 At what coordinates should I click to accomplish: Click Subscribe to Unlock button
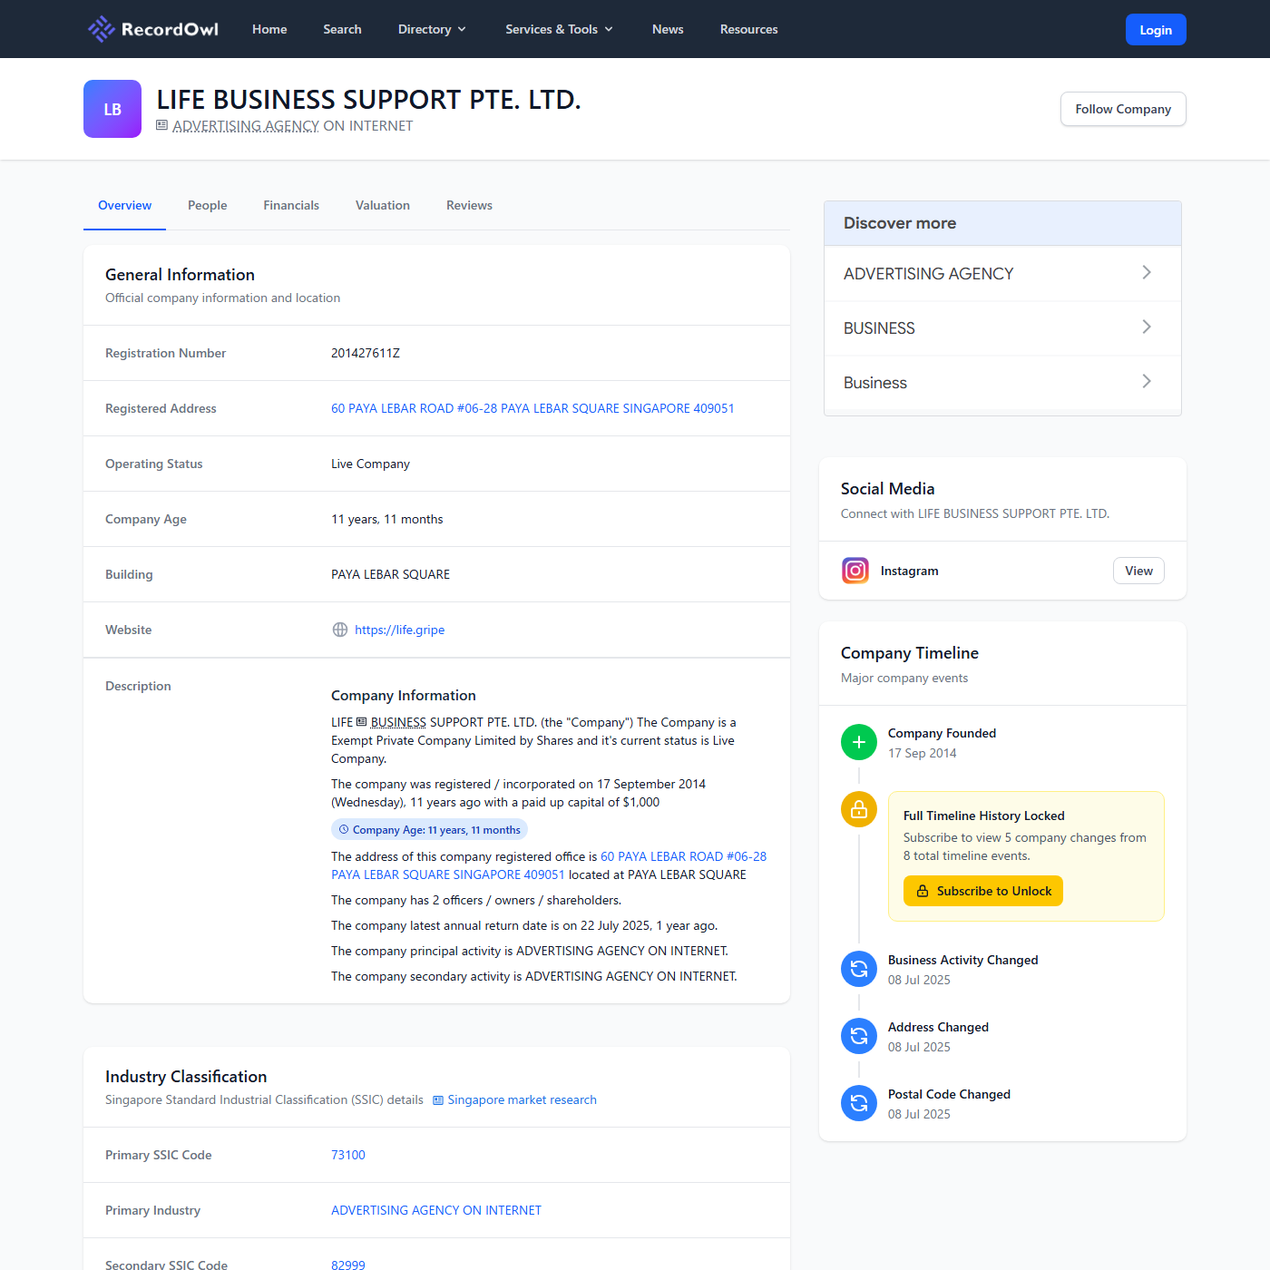pyautogui.click(x=983, y=891)
